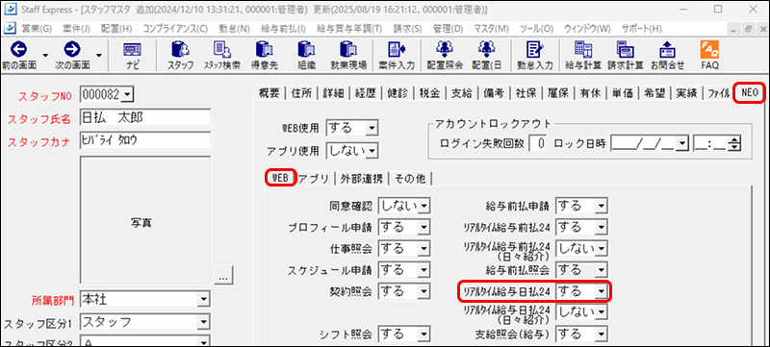Screen dimensions: 770x347
Task: Open the お問合せ inquiry icon
Action: [x=667, y=49]
